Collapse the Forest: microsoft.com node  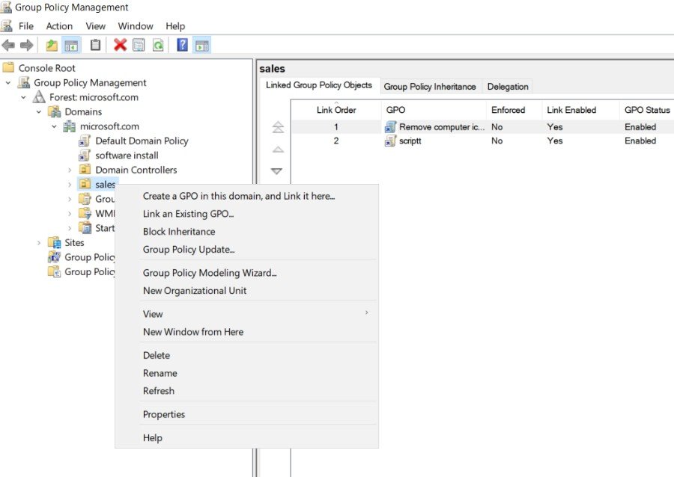click(x=24, y=97)
